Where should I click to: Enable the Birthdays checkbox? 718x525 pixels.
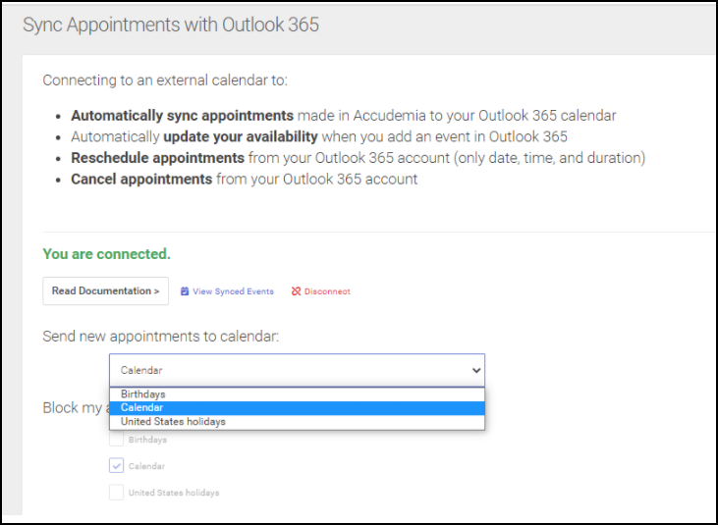[117, 440]
